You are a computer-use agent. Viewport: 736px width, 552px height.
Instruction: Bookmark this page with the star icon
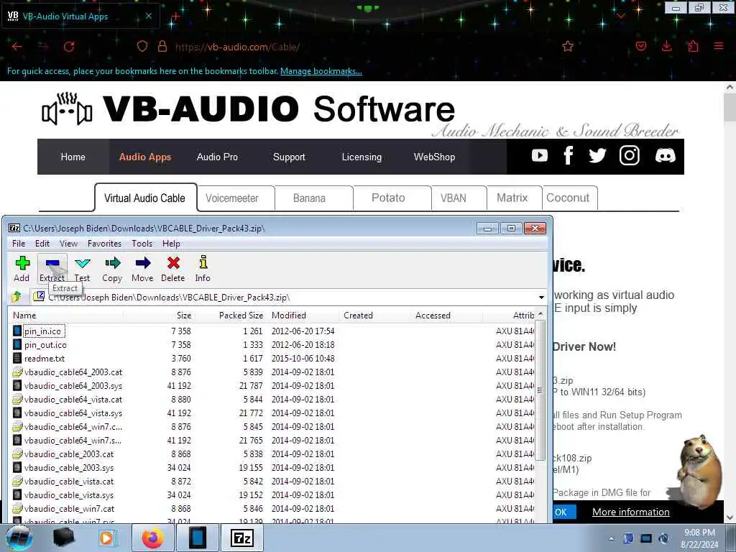click(x=568, y=47)
